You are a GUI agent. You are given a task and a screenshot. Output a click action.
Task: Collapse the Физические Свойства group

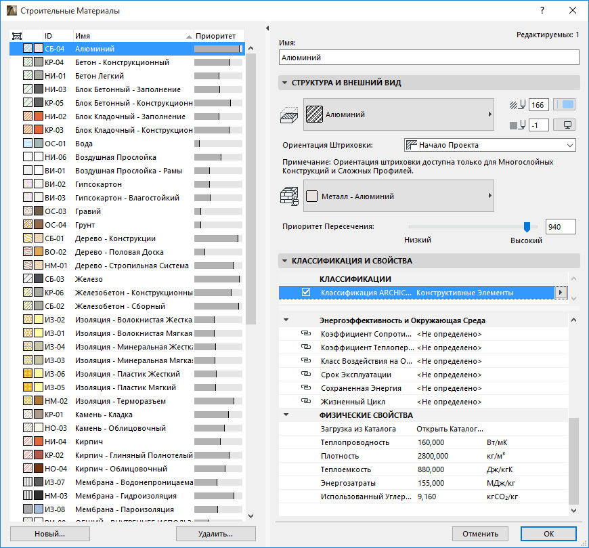(x=286, y=415)
